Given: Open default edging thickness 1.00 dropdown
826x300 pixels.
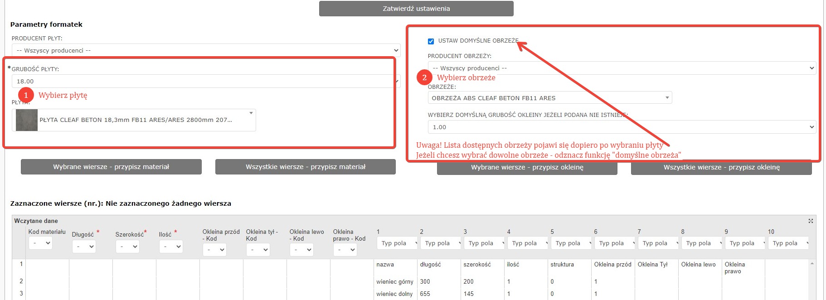Looking at the screenshot, I should click(622, 127).
